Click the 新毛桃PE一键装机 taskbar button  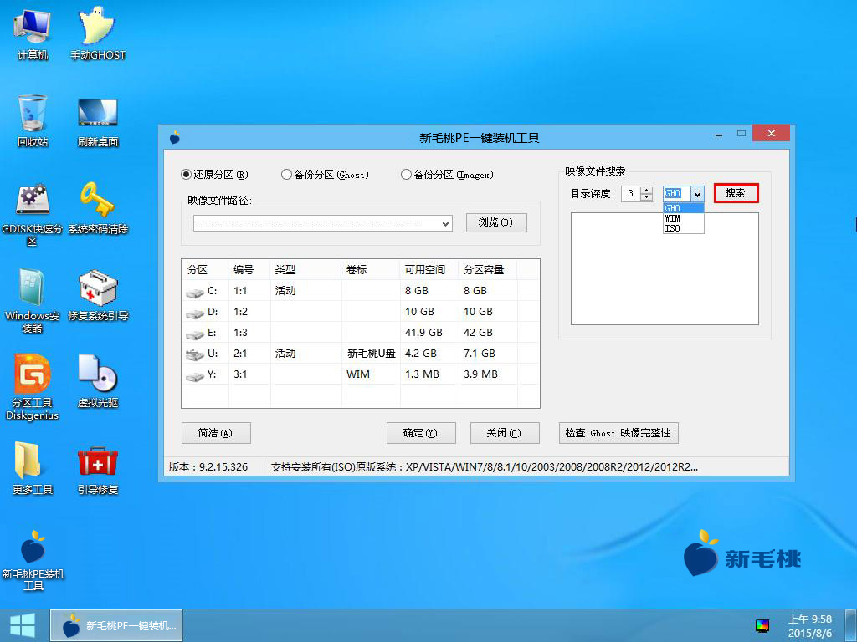click(x=116, y=625)
